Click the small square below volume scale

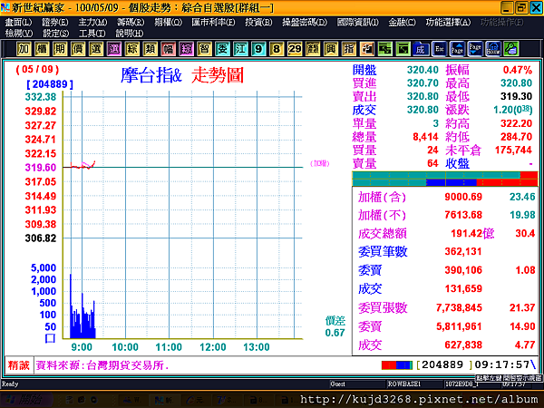point(50,338)
